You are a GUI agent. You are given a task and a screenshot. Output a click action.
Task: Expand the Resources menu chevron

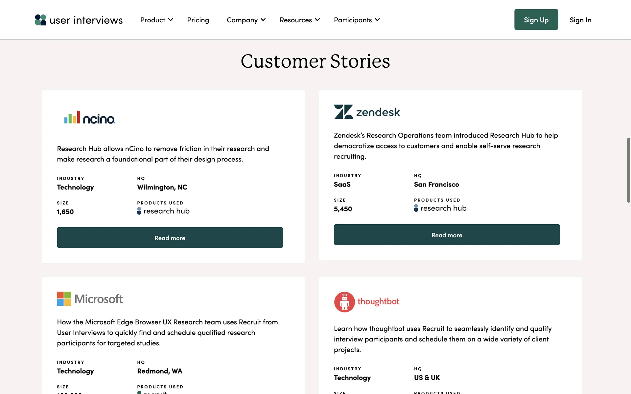317,20
